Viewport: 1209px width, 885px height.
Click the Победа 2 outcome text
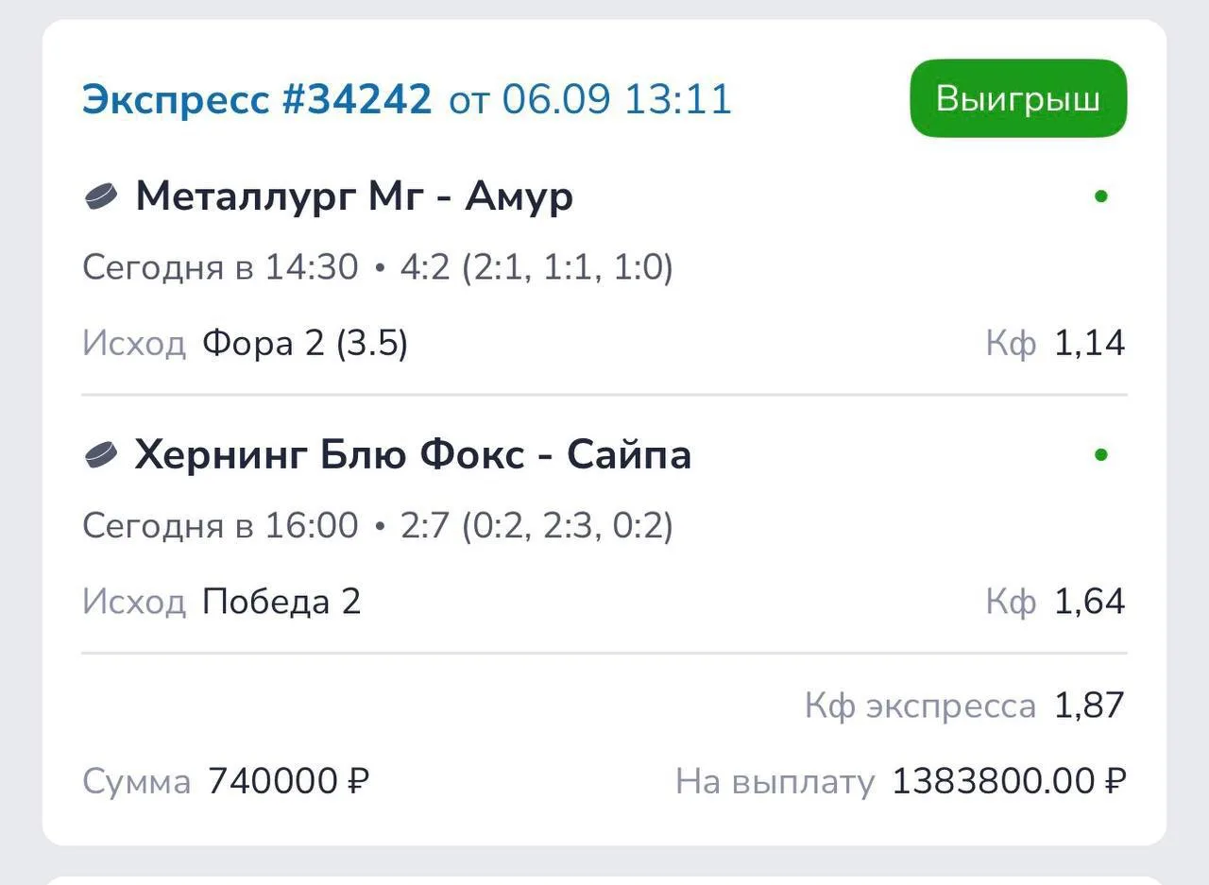coord(281,602)
